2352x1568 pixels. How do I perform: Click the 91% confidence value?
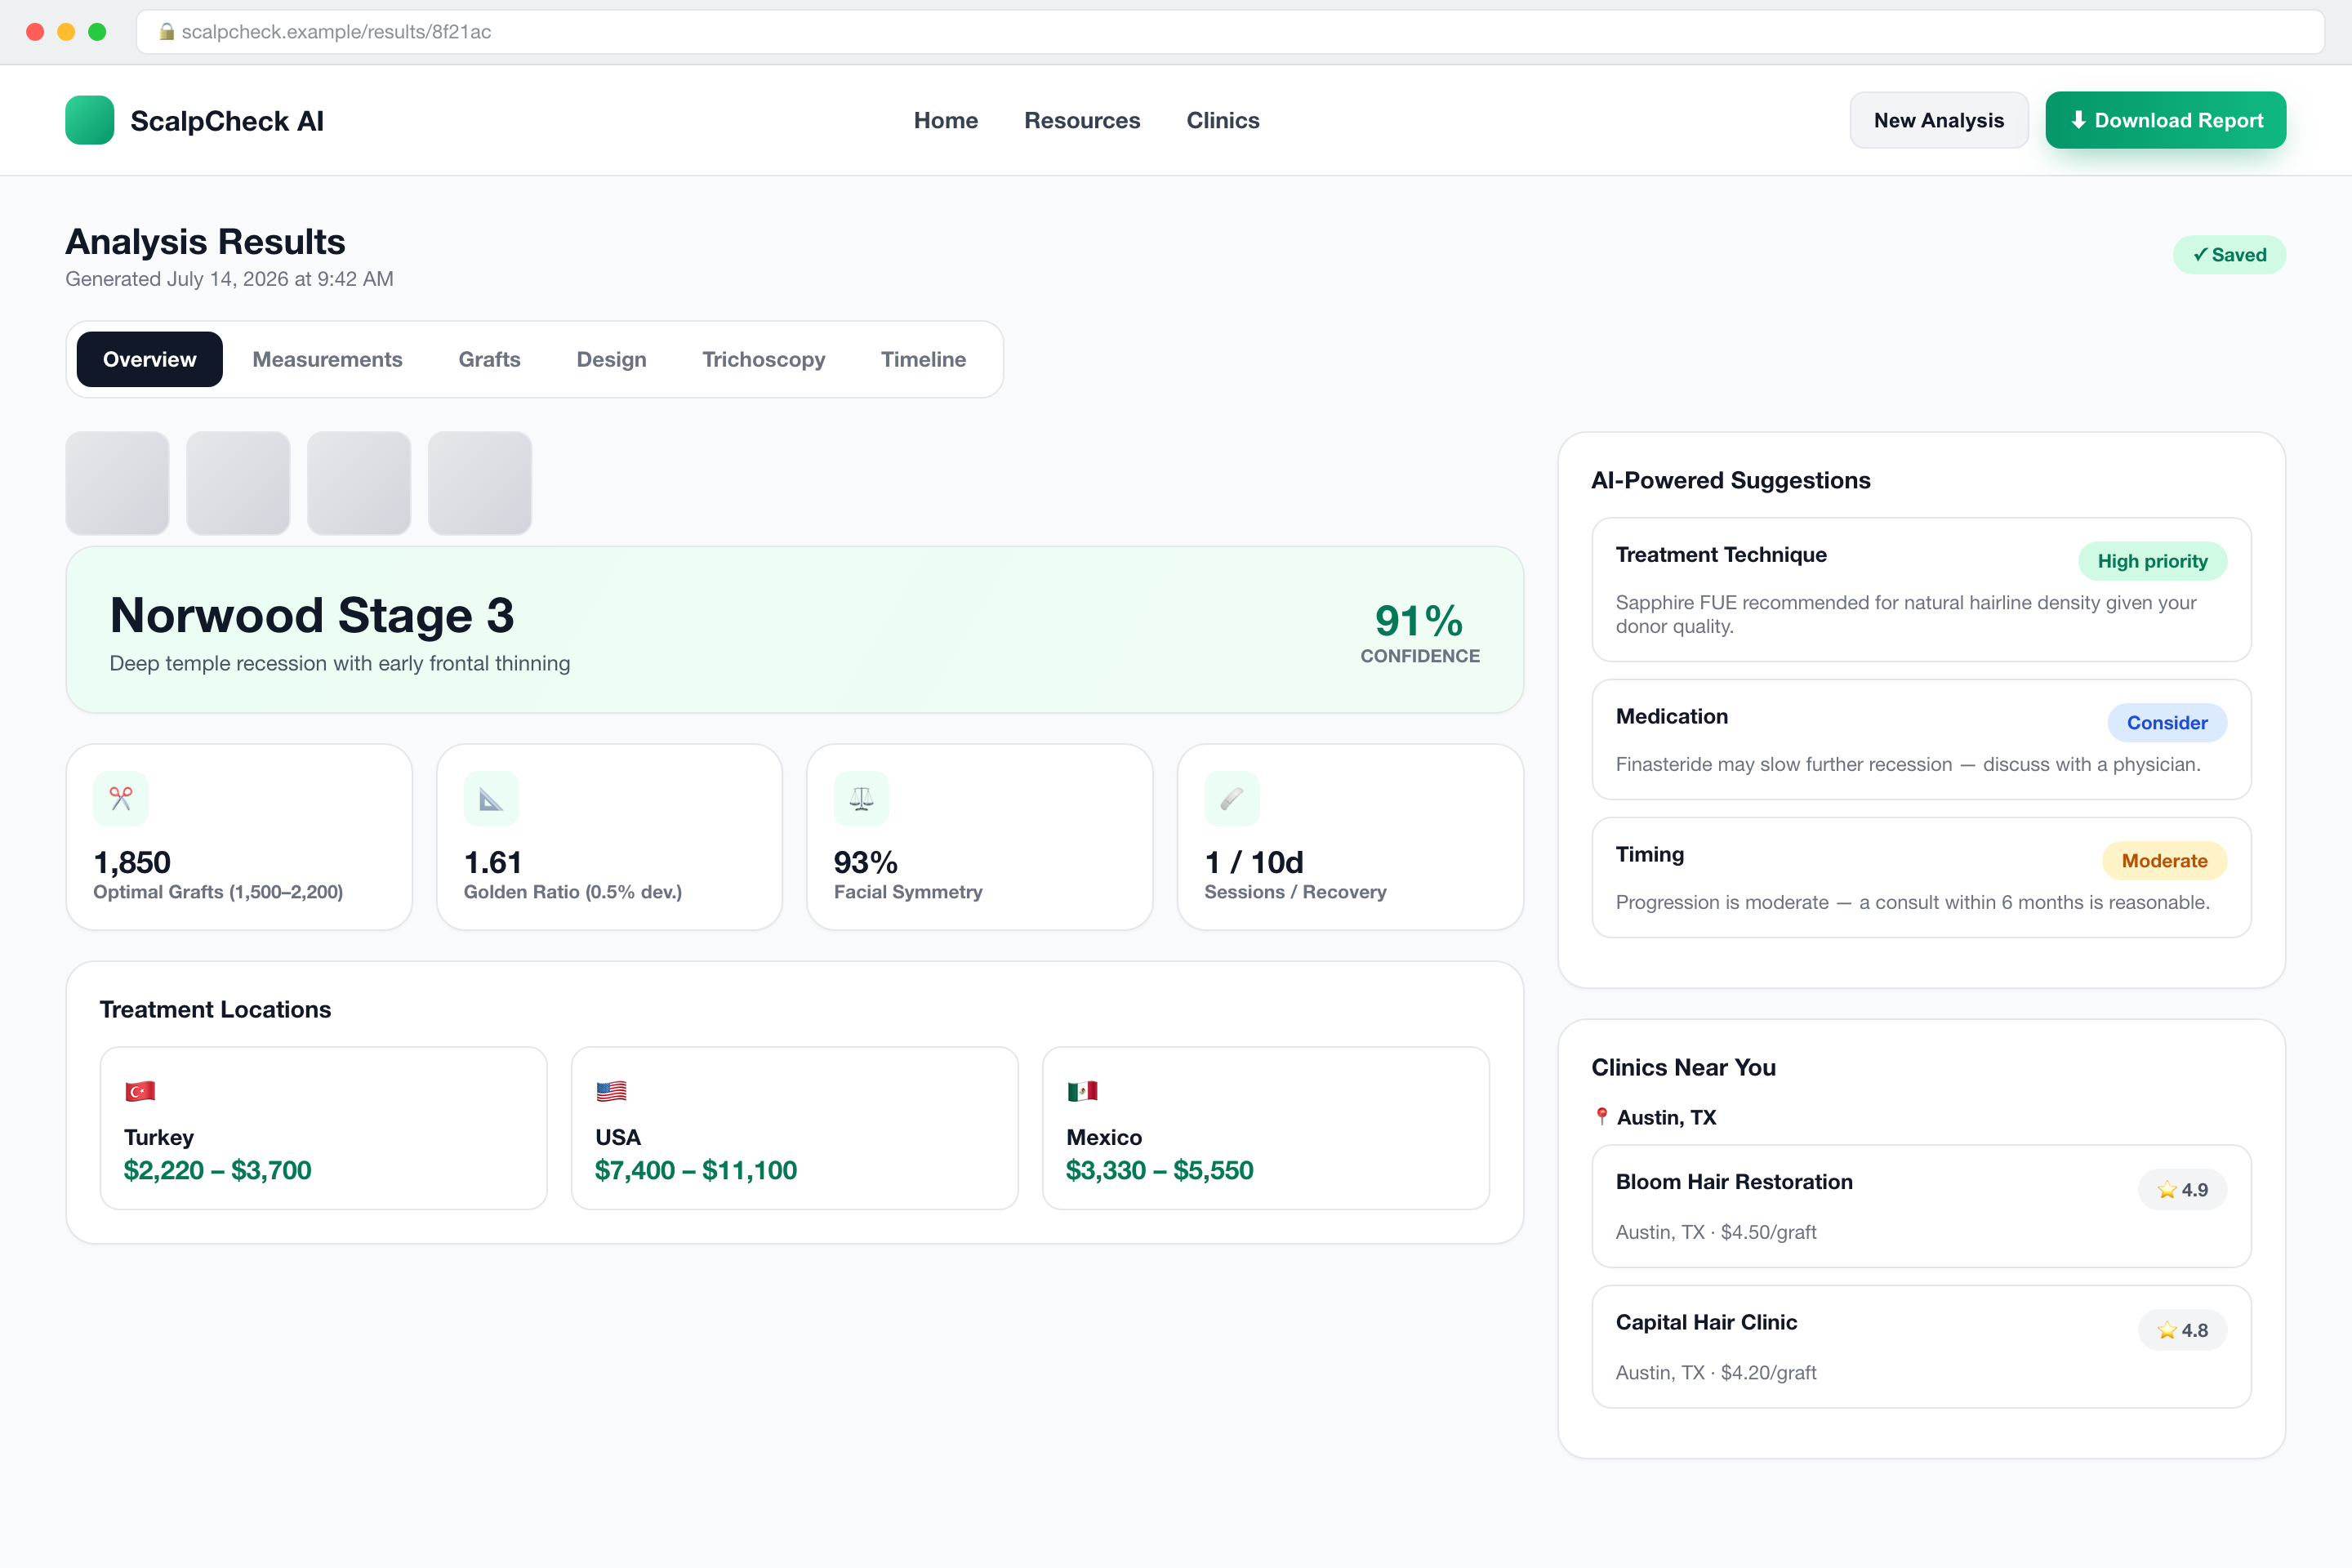point(1419,621)
